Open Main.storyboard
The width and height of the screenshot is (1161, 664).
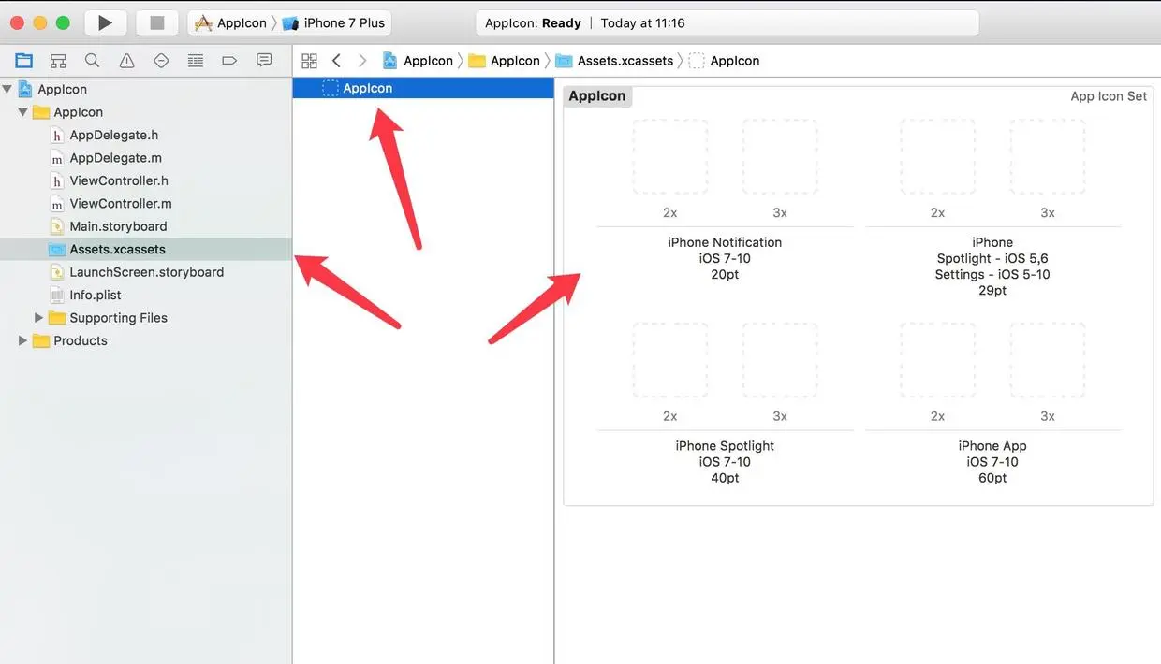click(118, 226)
